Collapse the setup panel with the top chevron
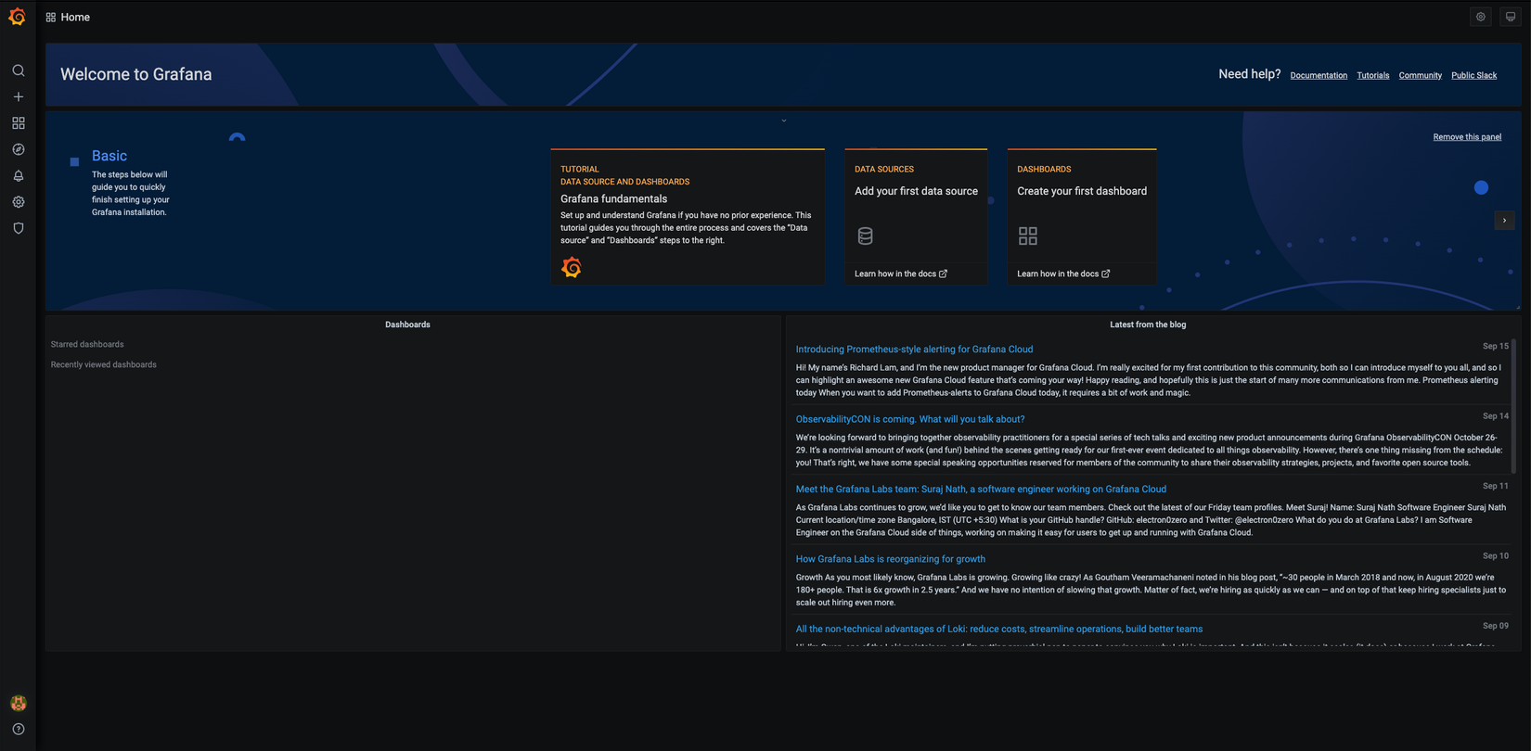Screen dimensions: 1531x751 tap(784, 121)
